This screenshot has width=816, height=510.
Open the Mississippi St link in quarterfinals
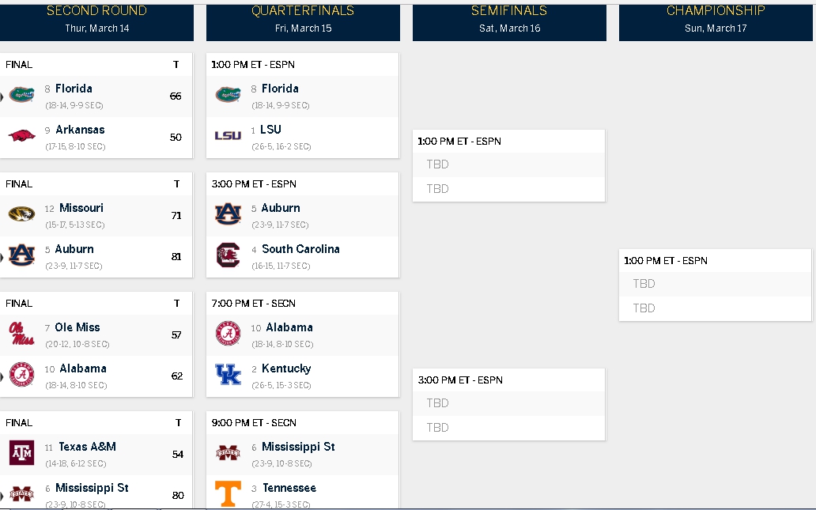coord(298,447)
